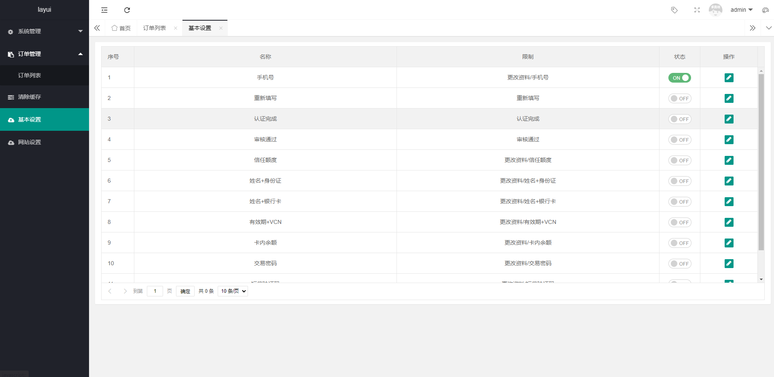Click the 确定 pagination button
Viewport: 774px width, 377px height.
coord(185,291)
